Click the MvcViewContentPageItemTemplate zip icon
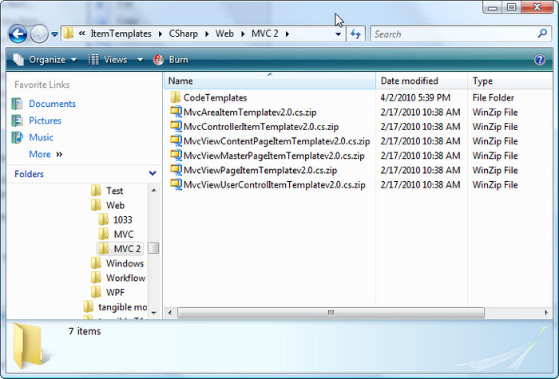559x379 pixels. 176,140
